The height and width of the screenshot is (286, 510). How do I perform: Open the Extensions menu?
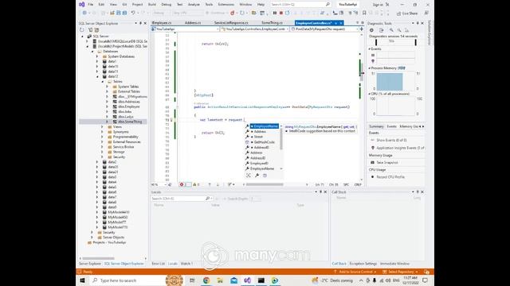(x=226, y=5)
